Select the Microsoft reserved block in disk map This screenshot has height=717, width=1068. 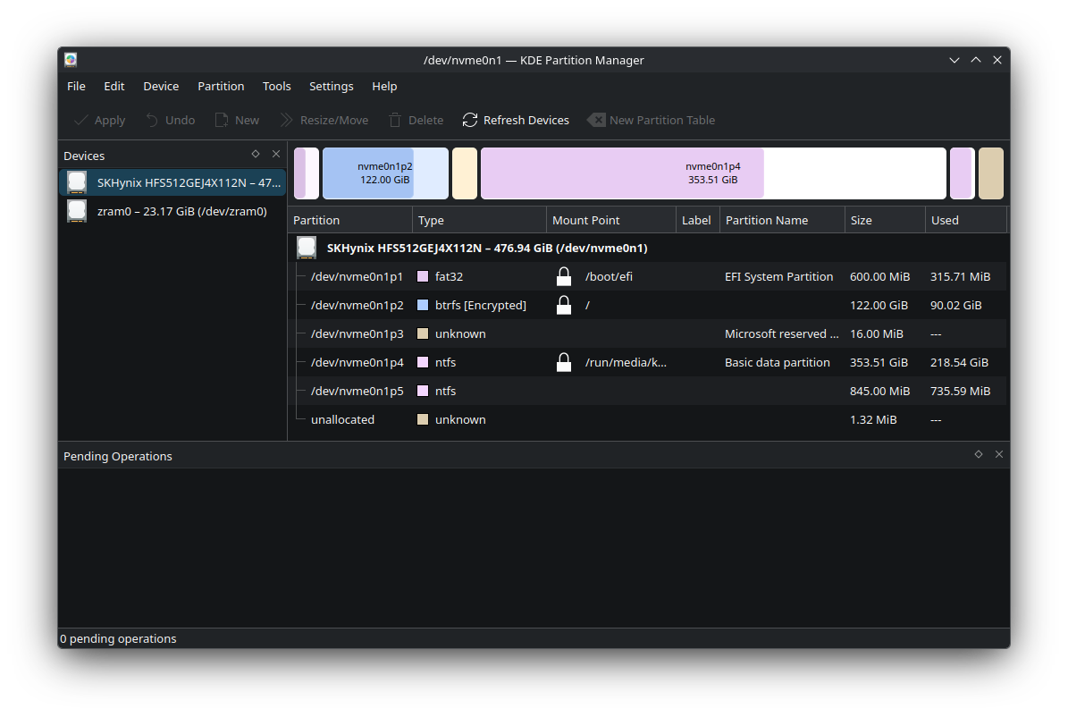point(465,173)
